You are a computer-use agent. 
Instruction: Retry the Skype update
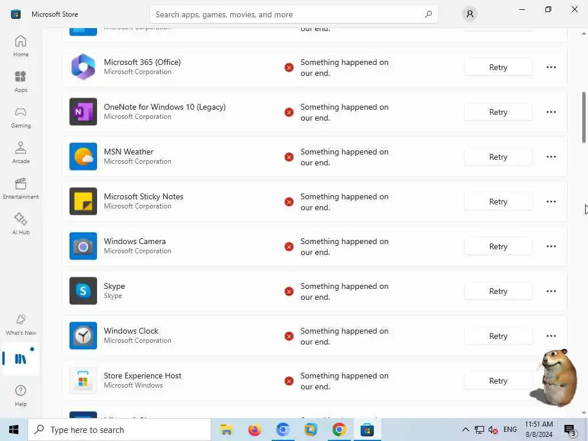tap(498, 291)
